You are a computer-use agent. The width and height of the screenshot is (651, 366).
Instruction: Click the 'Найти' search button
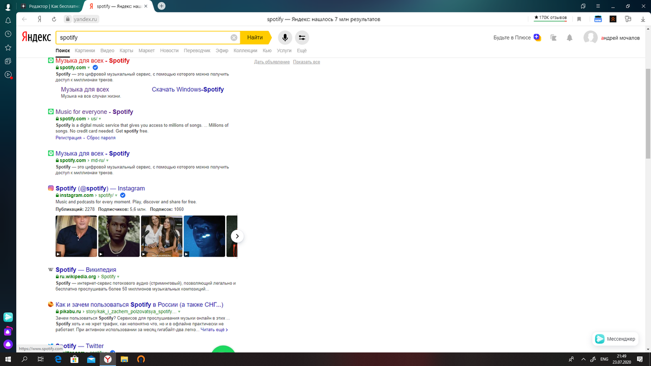pyautogui.click(x=255, y=37)
